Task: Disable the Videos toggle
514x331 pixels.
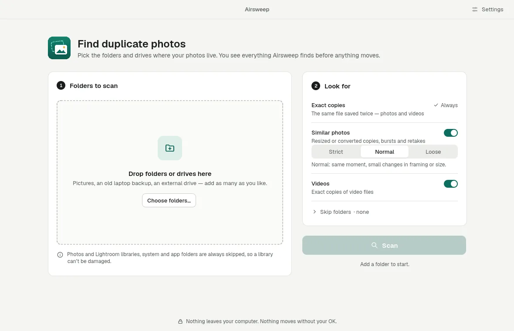Action: click(451, 184)
